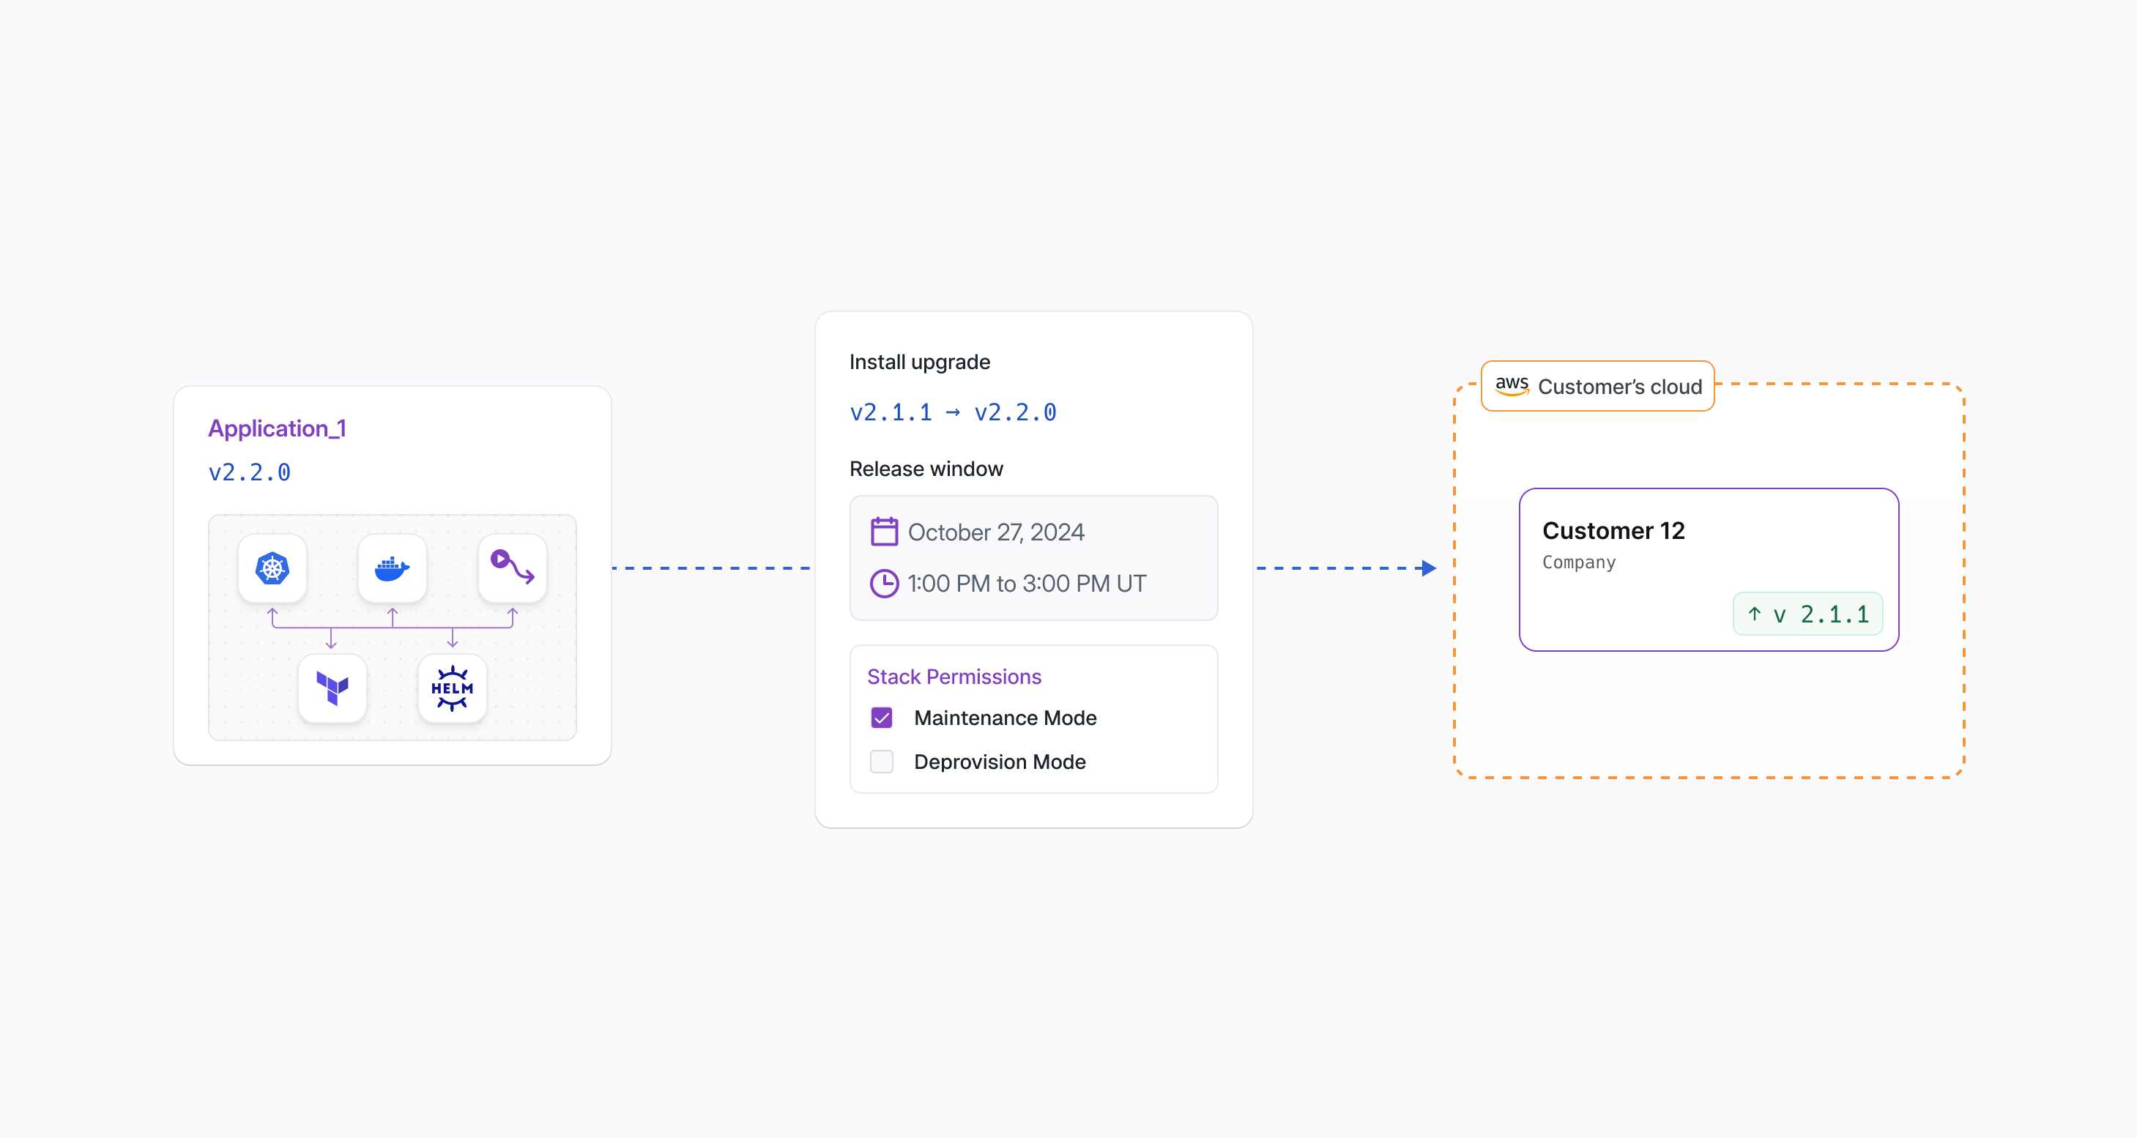Enable the Deprovision Mode checkbox

pos(882,762)
